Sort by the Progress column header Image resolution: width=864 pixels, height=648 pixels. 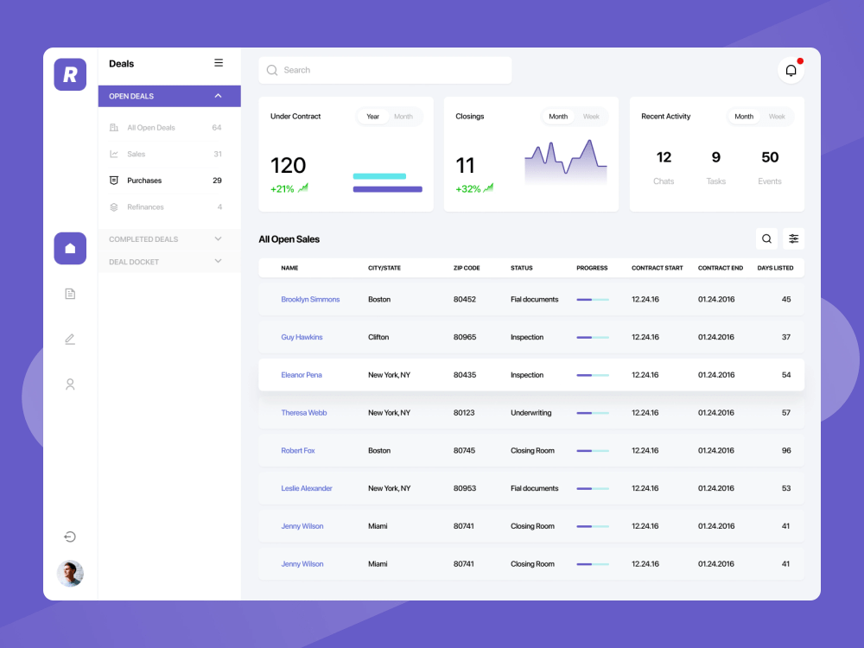pyautogui.click(x=592, y=268)
